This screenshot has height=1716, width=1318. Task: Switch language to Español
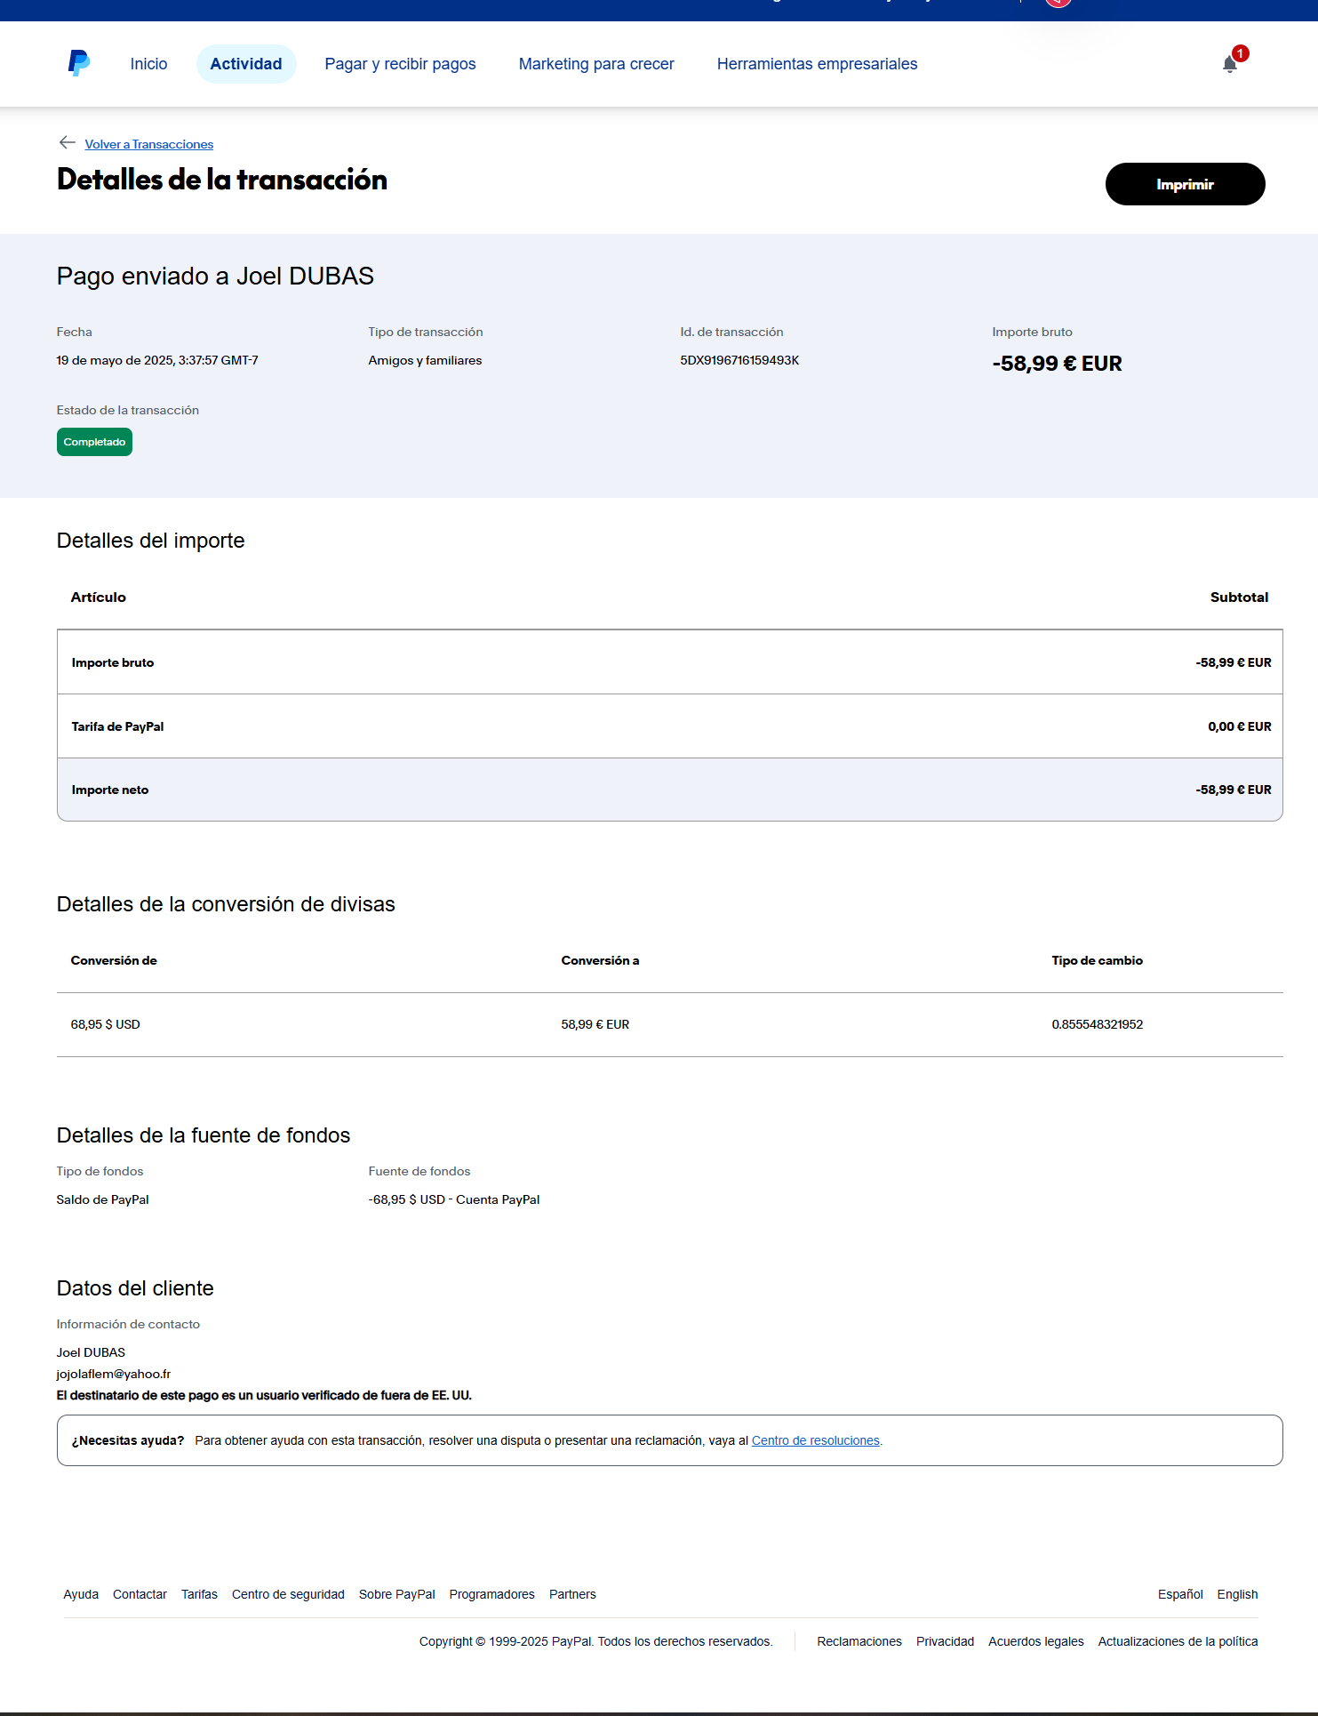tap(1180, 1594)
